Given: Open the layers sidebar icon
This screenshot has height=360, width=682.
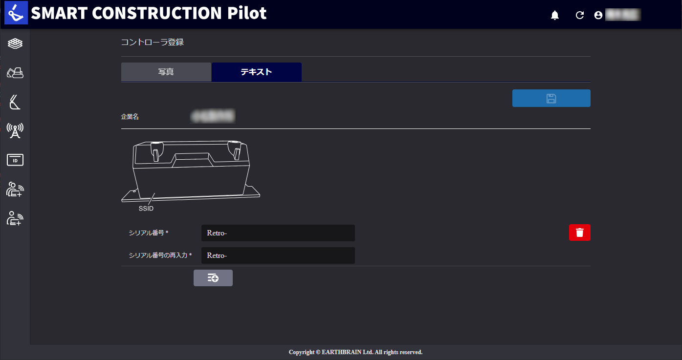Looking at the screenshot, I should tap(15, 43).
